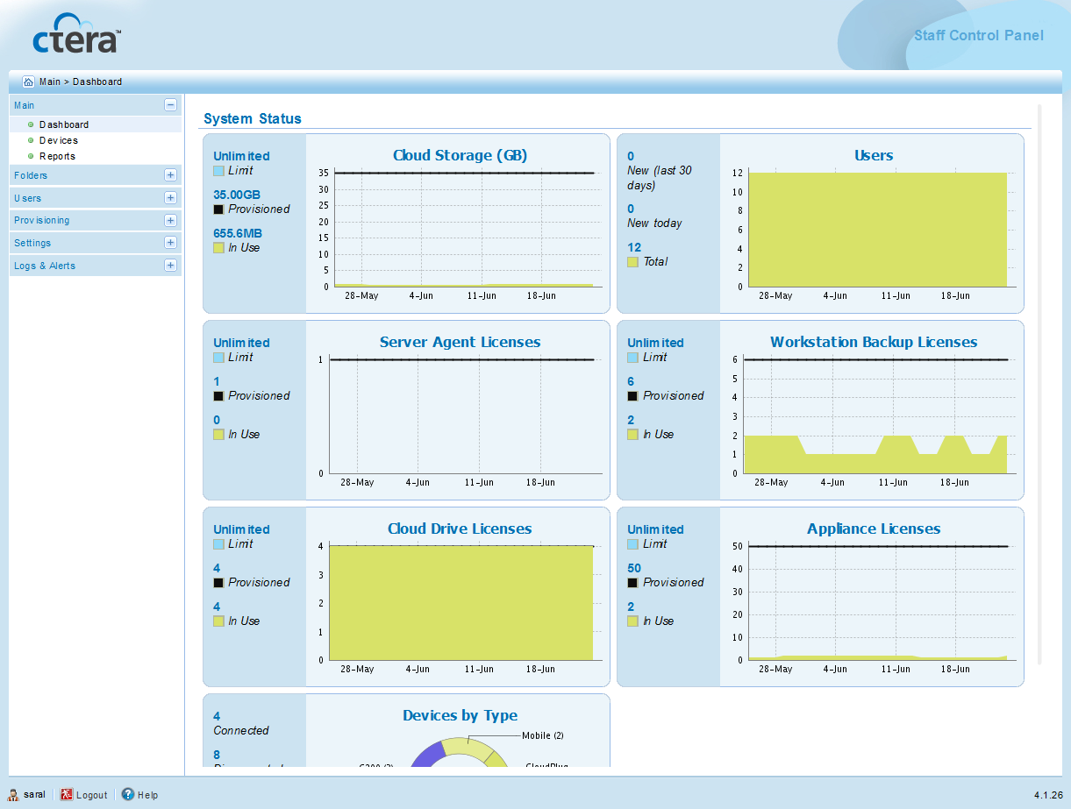Viewport: 1071px width, 809px height.
Task: Click the green bullet beside Reports
Action: 31,156
